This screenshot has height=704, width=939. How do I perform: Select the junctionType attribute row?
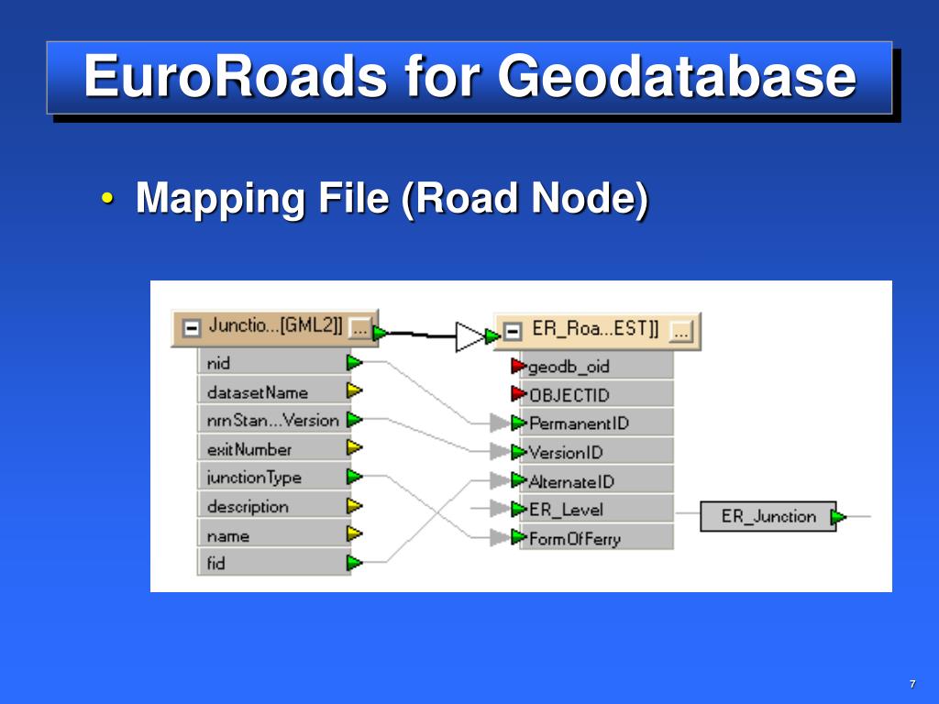coord(273,477)
